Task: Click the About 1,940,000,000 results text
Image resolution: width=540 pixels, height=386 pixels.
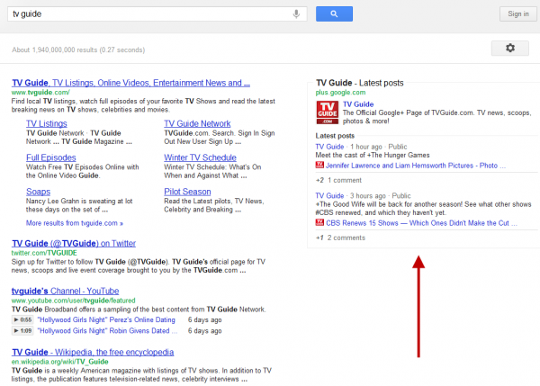Action: click(x=78, y=49)
